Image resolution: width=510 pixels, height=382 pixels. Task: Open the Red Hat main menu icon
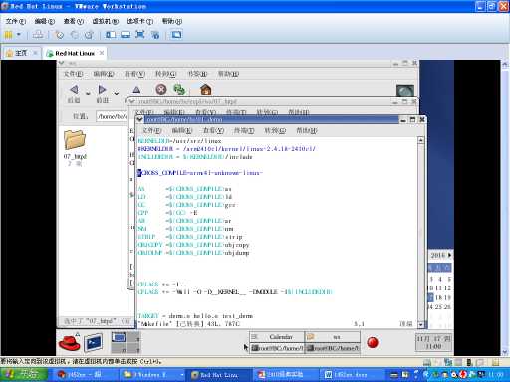click(x=69, y=343)
